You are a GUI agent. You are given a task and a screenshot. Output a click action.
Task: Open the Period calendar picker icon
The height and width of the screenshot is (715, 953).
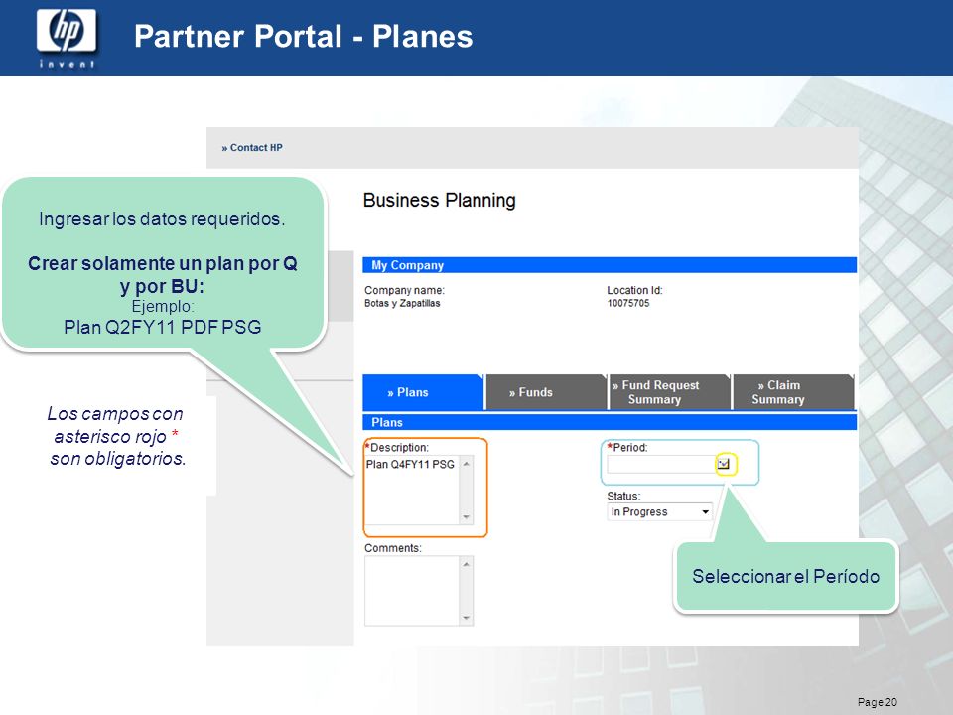pos(724,464)
